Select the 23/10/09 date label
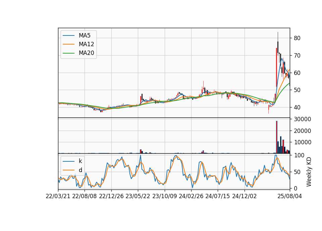Viewport: 322px width, 231px height. point(164,196)
